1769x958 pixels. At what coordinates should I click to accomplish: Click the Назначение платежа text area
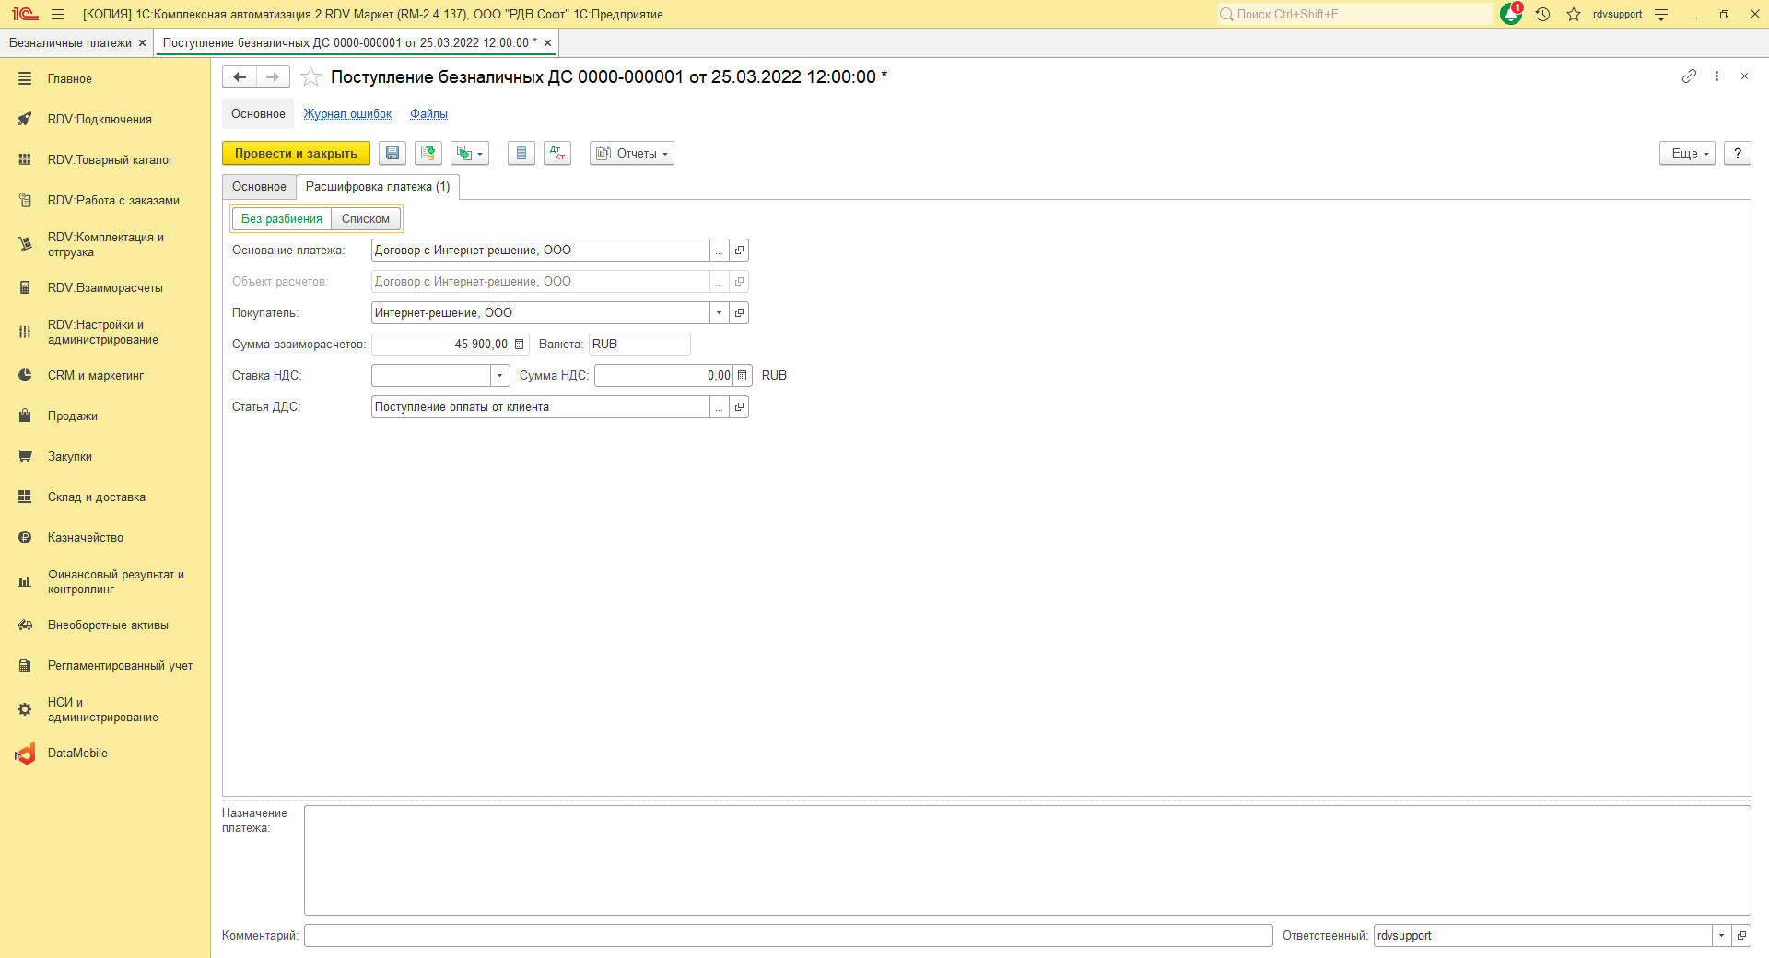(x=1027, y=860)
